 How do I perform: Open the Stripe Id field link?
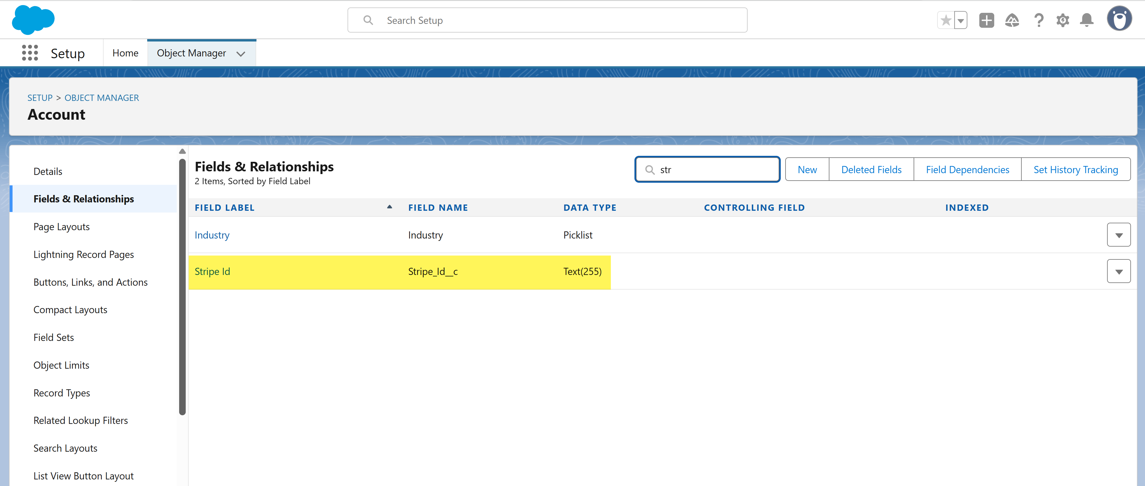[212, 271]
